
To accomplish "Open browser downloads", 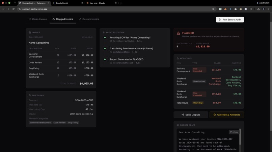I will click(259, 9).
